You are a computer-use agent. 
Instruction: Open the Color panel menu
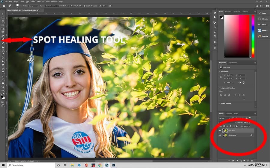pyautogui.click(x=255, y=12)
